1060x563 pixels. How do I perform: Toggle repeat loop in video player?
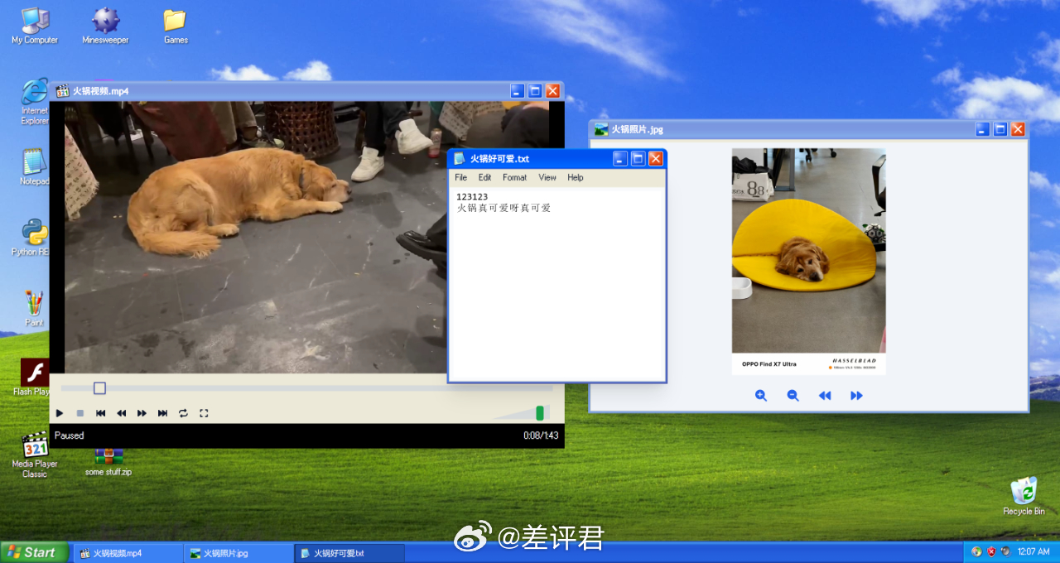tap(183, 413)
